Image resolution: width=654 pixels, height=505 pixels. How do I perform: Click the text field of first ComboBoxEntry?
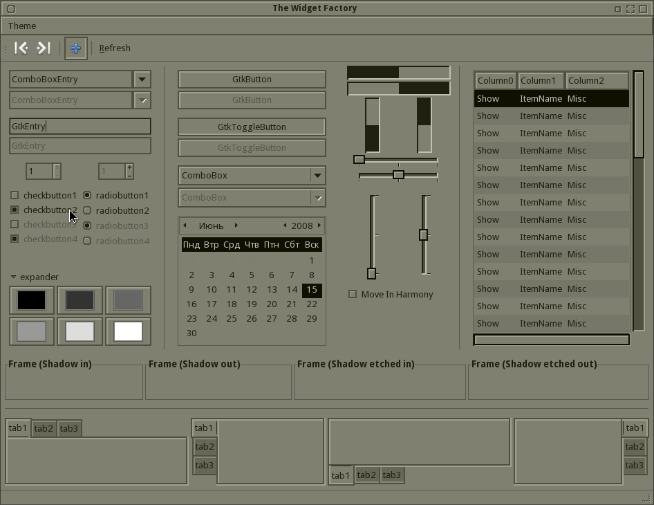71,80
